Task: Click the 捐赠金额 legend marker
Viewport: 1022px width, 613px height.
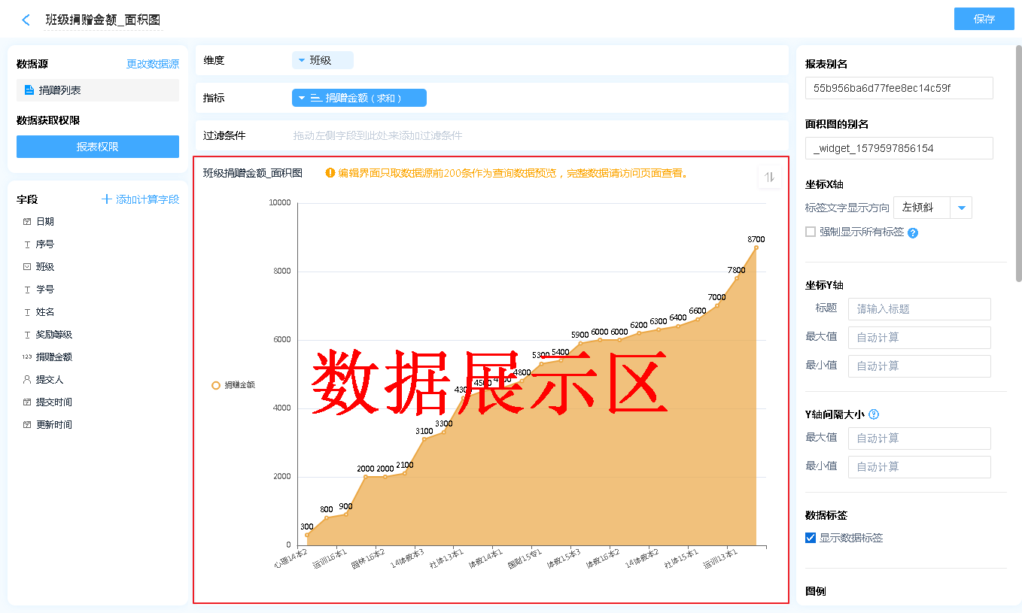Action: [216, 385]
